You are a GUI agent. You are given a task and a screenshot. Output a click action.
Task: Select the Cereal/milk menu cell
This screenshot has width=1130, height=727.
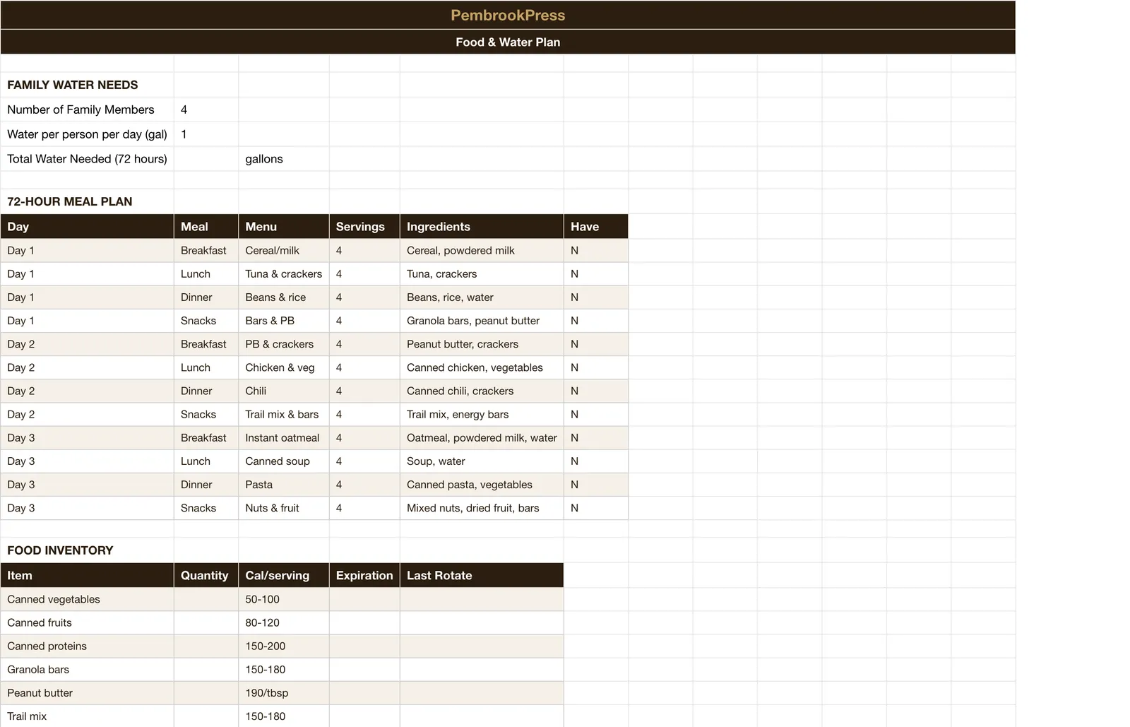[284, 251]
